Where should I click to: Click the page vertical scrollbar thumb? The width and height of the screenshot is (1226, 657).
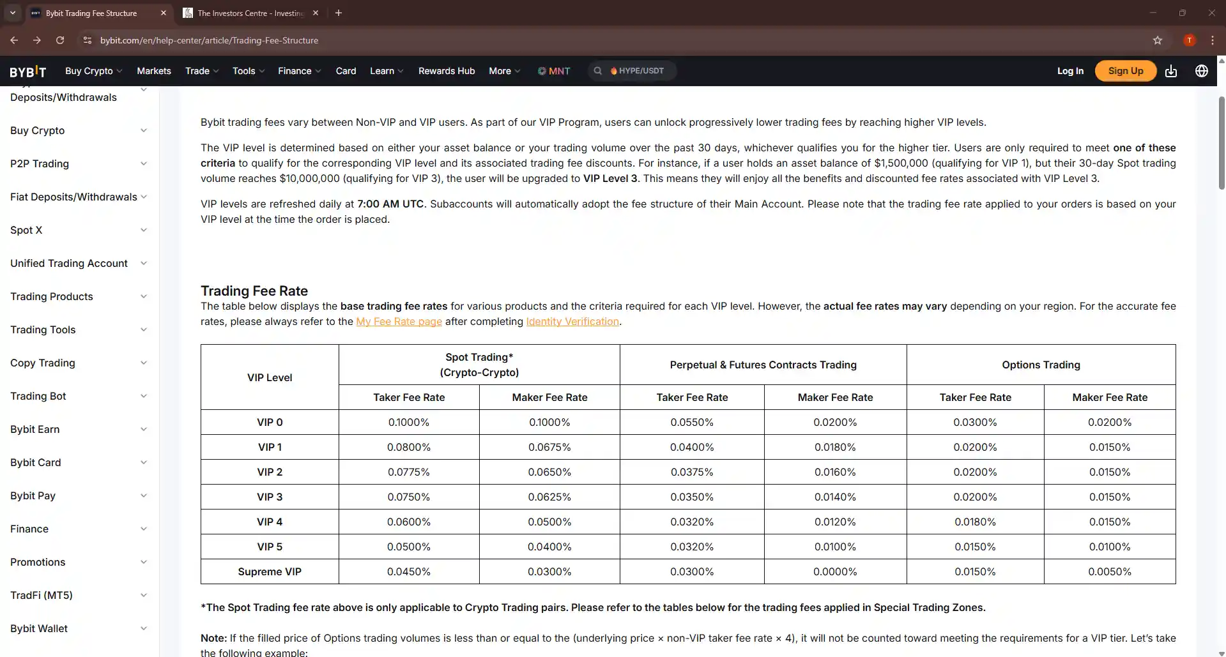(x=1222, y=143)
